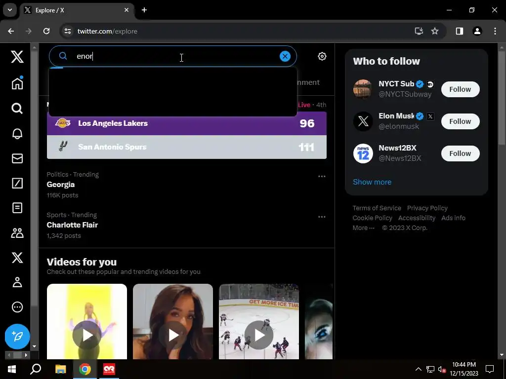This screenshot has height=379, width=506.
Task: Open the Windows notification center
Action: pos(490,369)
